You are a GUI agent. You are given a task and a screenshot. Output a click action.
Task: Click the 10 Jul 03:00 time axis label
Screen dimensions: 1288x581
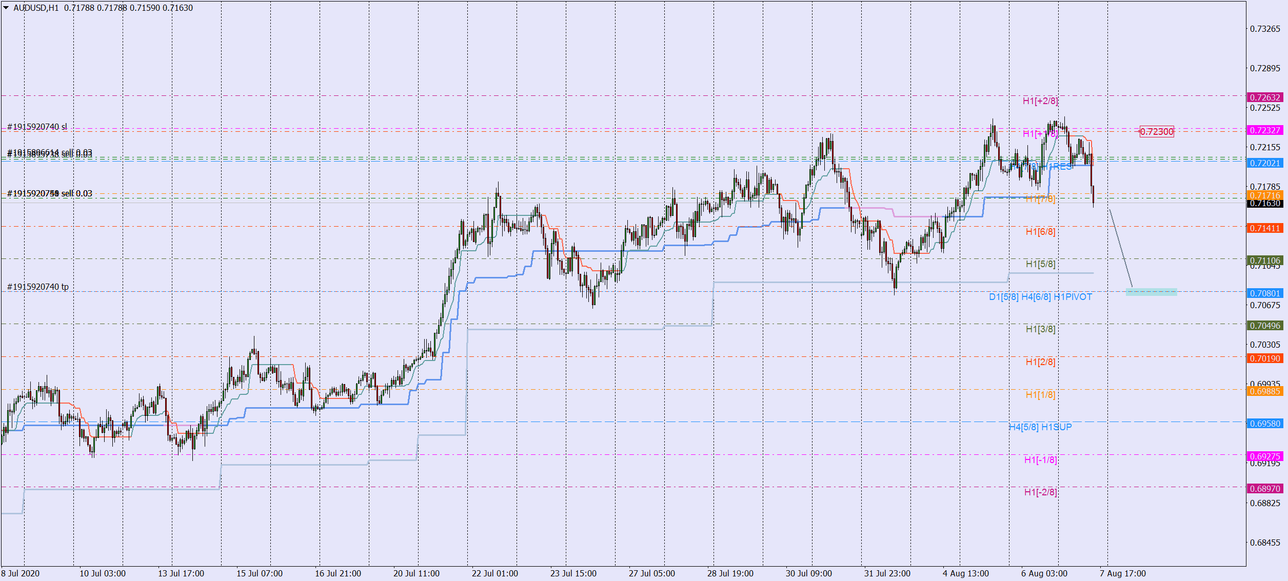pos(103,573)
